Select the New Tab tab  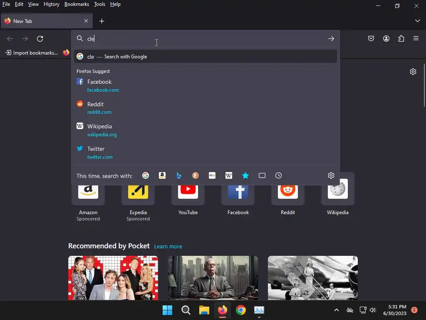click(47, 21)
